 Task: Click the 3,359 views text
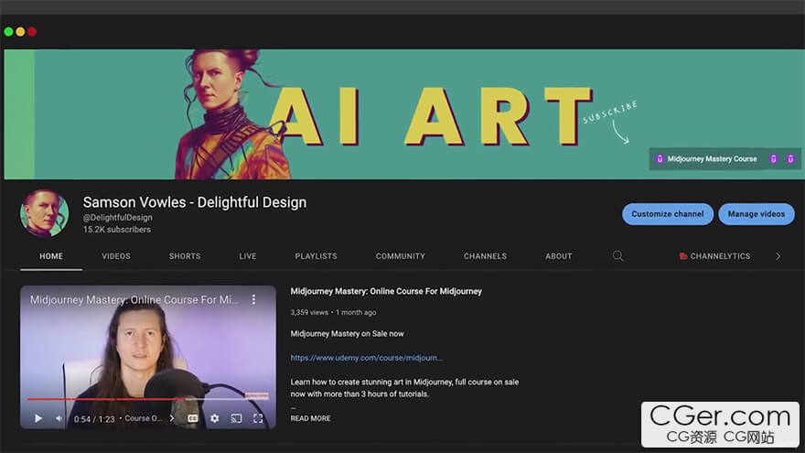(309, 312)
